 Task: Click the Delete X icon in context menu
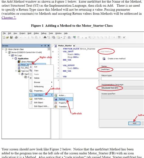click(x=31, y=78)
